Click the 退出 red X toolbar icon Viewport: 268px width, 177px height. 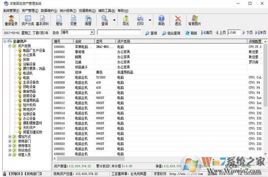point(178,20)
